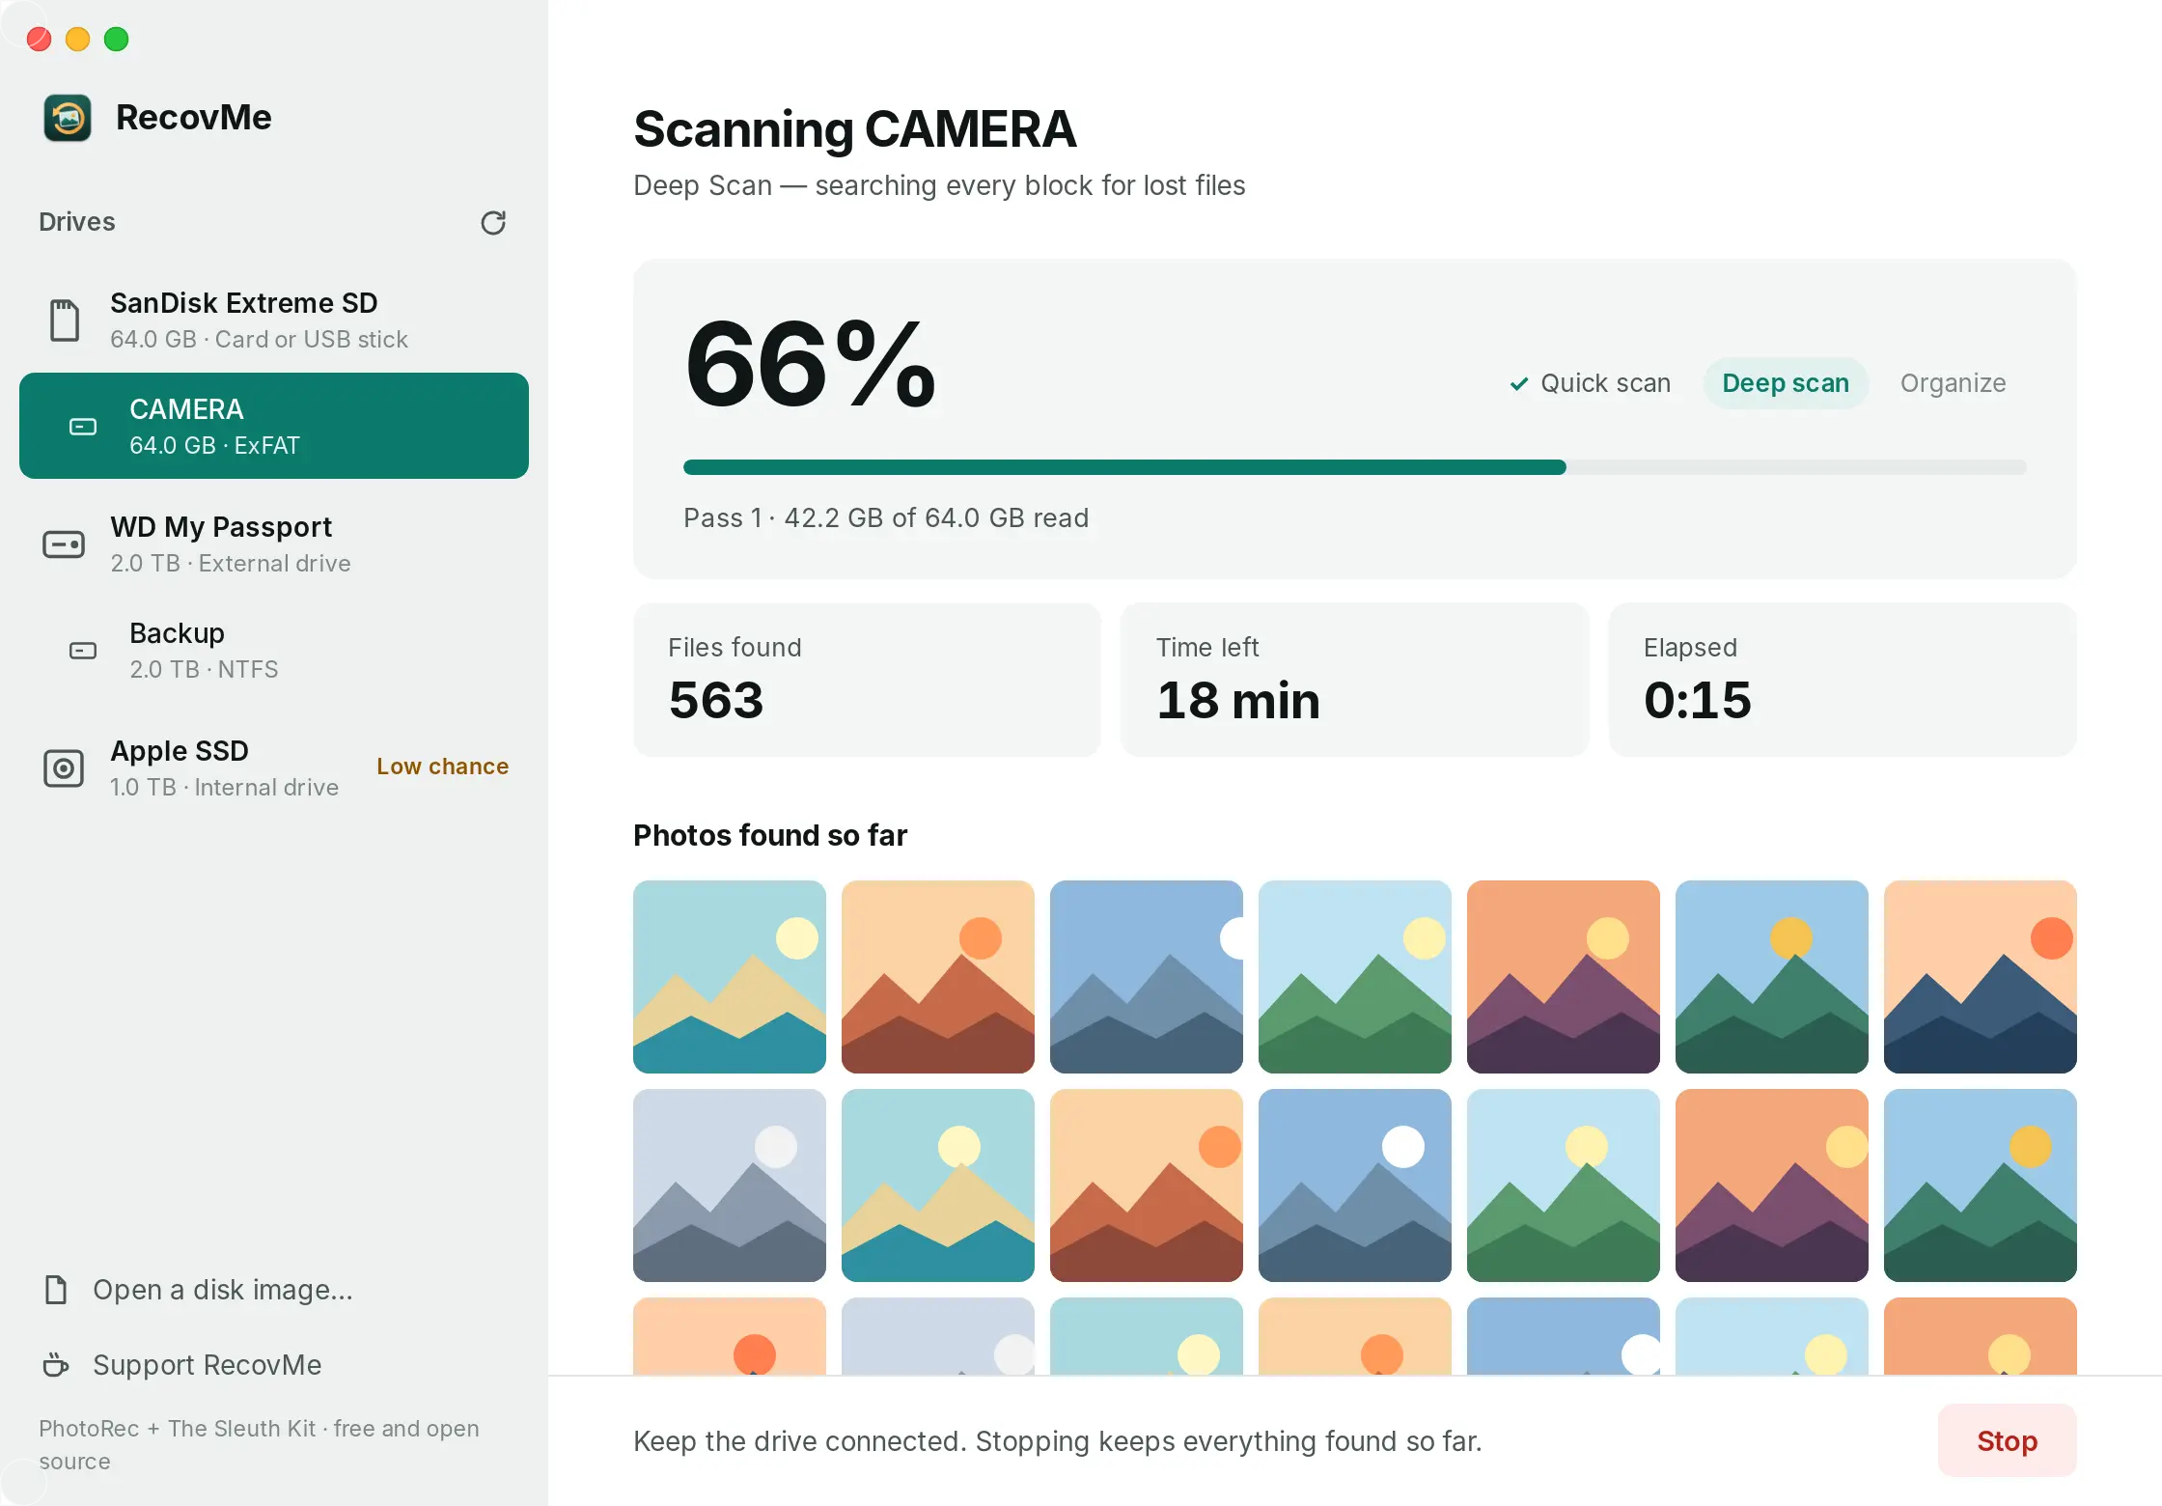Open the gray mountain thumbnail starting second row

pos(730,1185)
